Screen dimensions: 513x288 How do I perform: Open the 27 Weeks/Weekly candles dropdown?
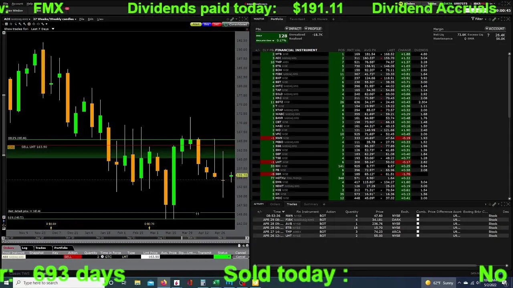76,19
